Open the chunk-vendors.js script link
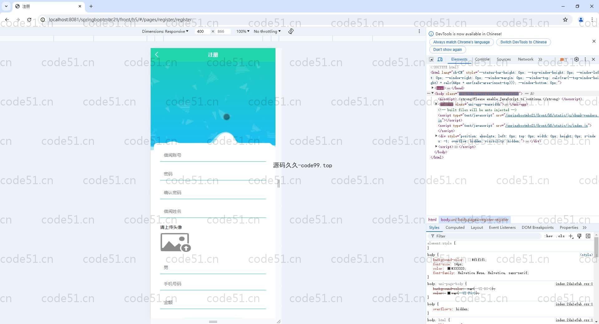The height and width of the screenshot is (324, 599). [552, 115]
